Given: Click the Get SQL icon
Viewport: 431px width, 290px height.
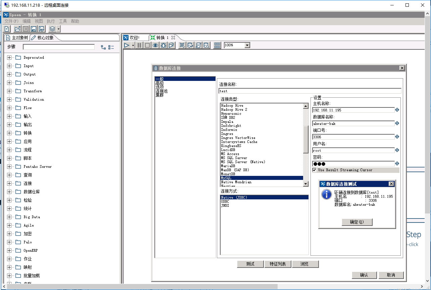Looking at the screenshot, I should 198,45.
